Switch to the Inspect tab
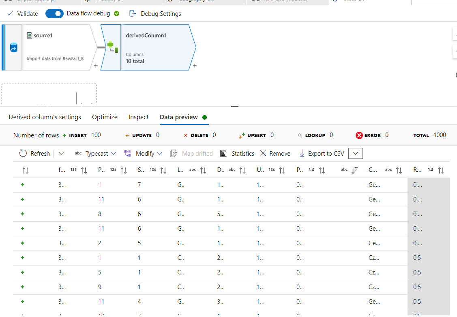The width and height of the screenshot is (457, 317). pos(138,117)
